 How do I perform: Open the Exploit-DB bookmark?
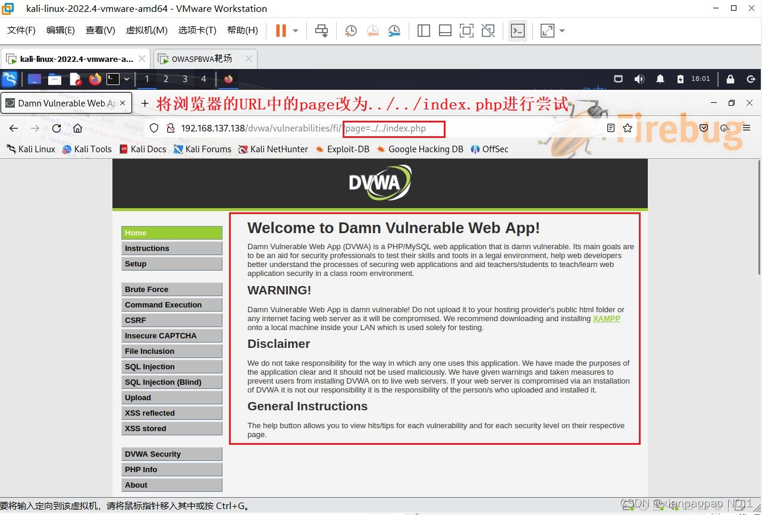click(x=343, y=149)
